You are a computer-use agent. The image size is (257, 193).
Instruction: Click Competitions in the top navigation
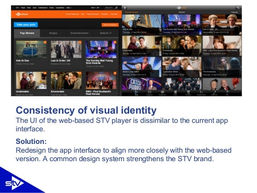(x=60, y=8)
